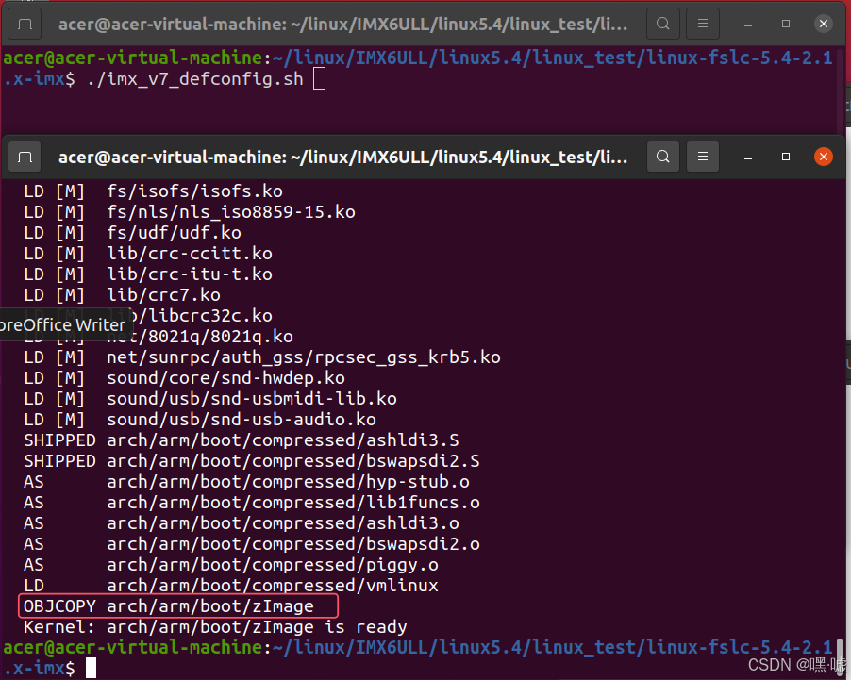This screenshot has height=680, width=851.
Task: Open the hamburger menu of the bottom terminal
Action: (x=703, y=156)
